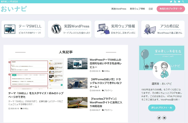Image resolution: width=188 pixels, height=123 pixels.
Task: Click the Favorites plugin article thumbnail
Action: (x=77, y=103)
